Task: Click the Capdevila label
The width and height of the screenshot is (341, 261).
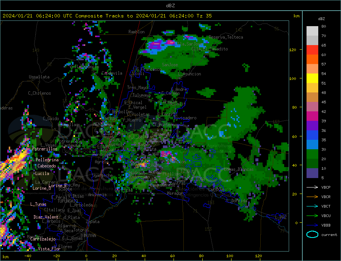Action: pyautogui.click(x=112, y=73)
